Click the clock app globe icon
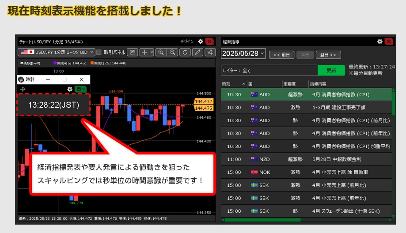This screenshot has width=406, height=233. coord(21,79)
